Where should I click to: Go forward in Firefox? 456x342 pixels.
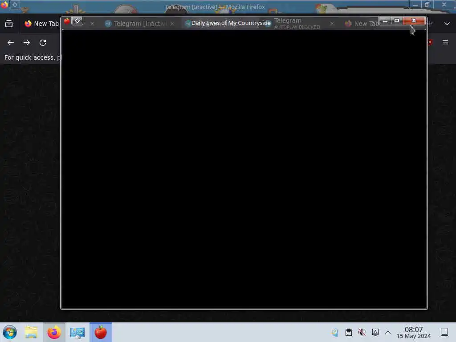pyautogui.click(x=27, y=43)
